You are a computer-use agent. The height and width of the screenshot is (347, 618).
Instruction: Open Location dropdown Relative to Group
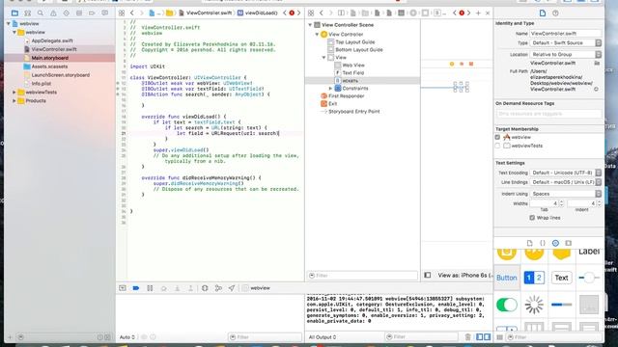[x=566, y=54]
